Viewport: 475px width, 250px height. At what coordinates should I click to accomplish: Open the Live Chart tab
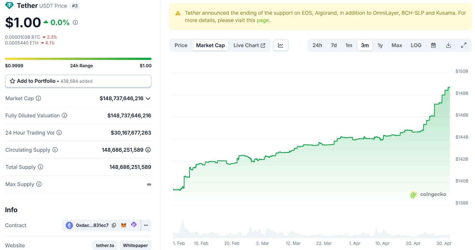tap(249, 45)
